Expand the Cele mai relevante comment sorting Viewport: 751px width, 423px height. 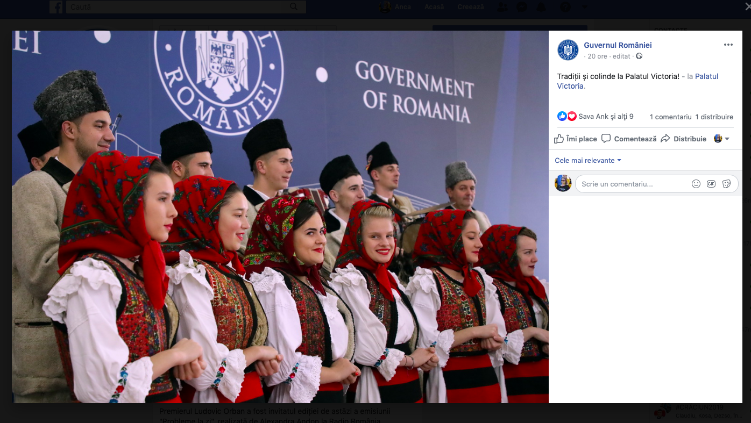point(588,161)
